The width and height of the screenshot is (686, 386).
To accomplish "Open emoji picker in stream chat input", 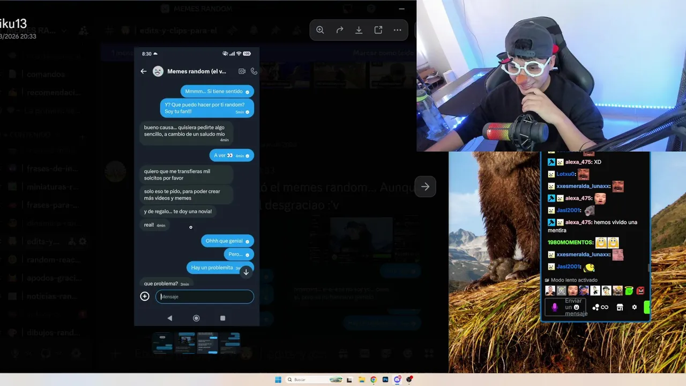I will [577, 308].
